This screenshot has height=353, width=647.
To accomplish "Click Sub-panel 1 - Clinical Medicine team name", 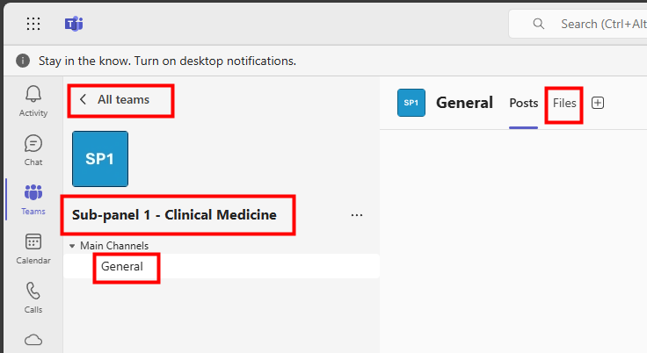I will tap(174, 214).
